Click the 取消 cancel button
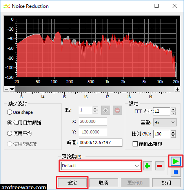 (104, 183)
